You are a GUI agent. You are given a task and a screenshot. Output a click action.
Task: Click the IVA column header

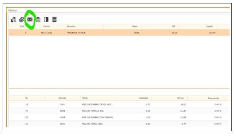click(x=174, y=26)
